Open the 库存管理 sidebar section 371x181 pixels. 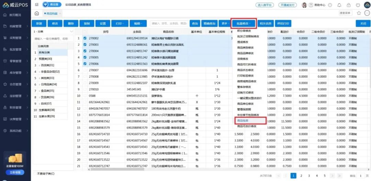click(15, 73)
